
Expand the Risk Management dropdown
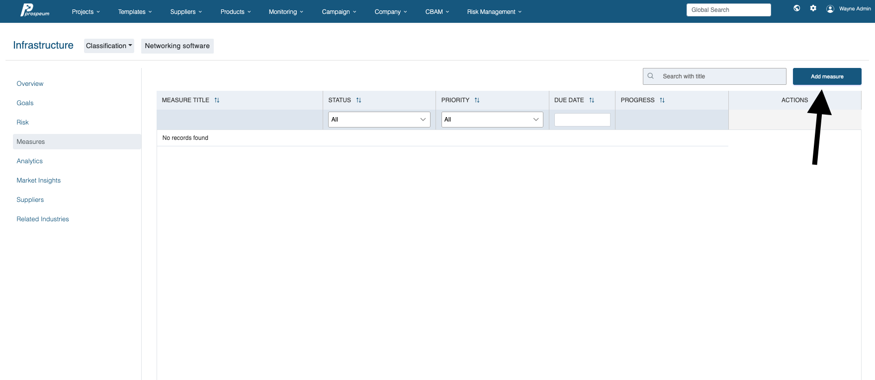494,11
